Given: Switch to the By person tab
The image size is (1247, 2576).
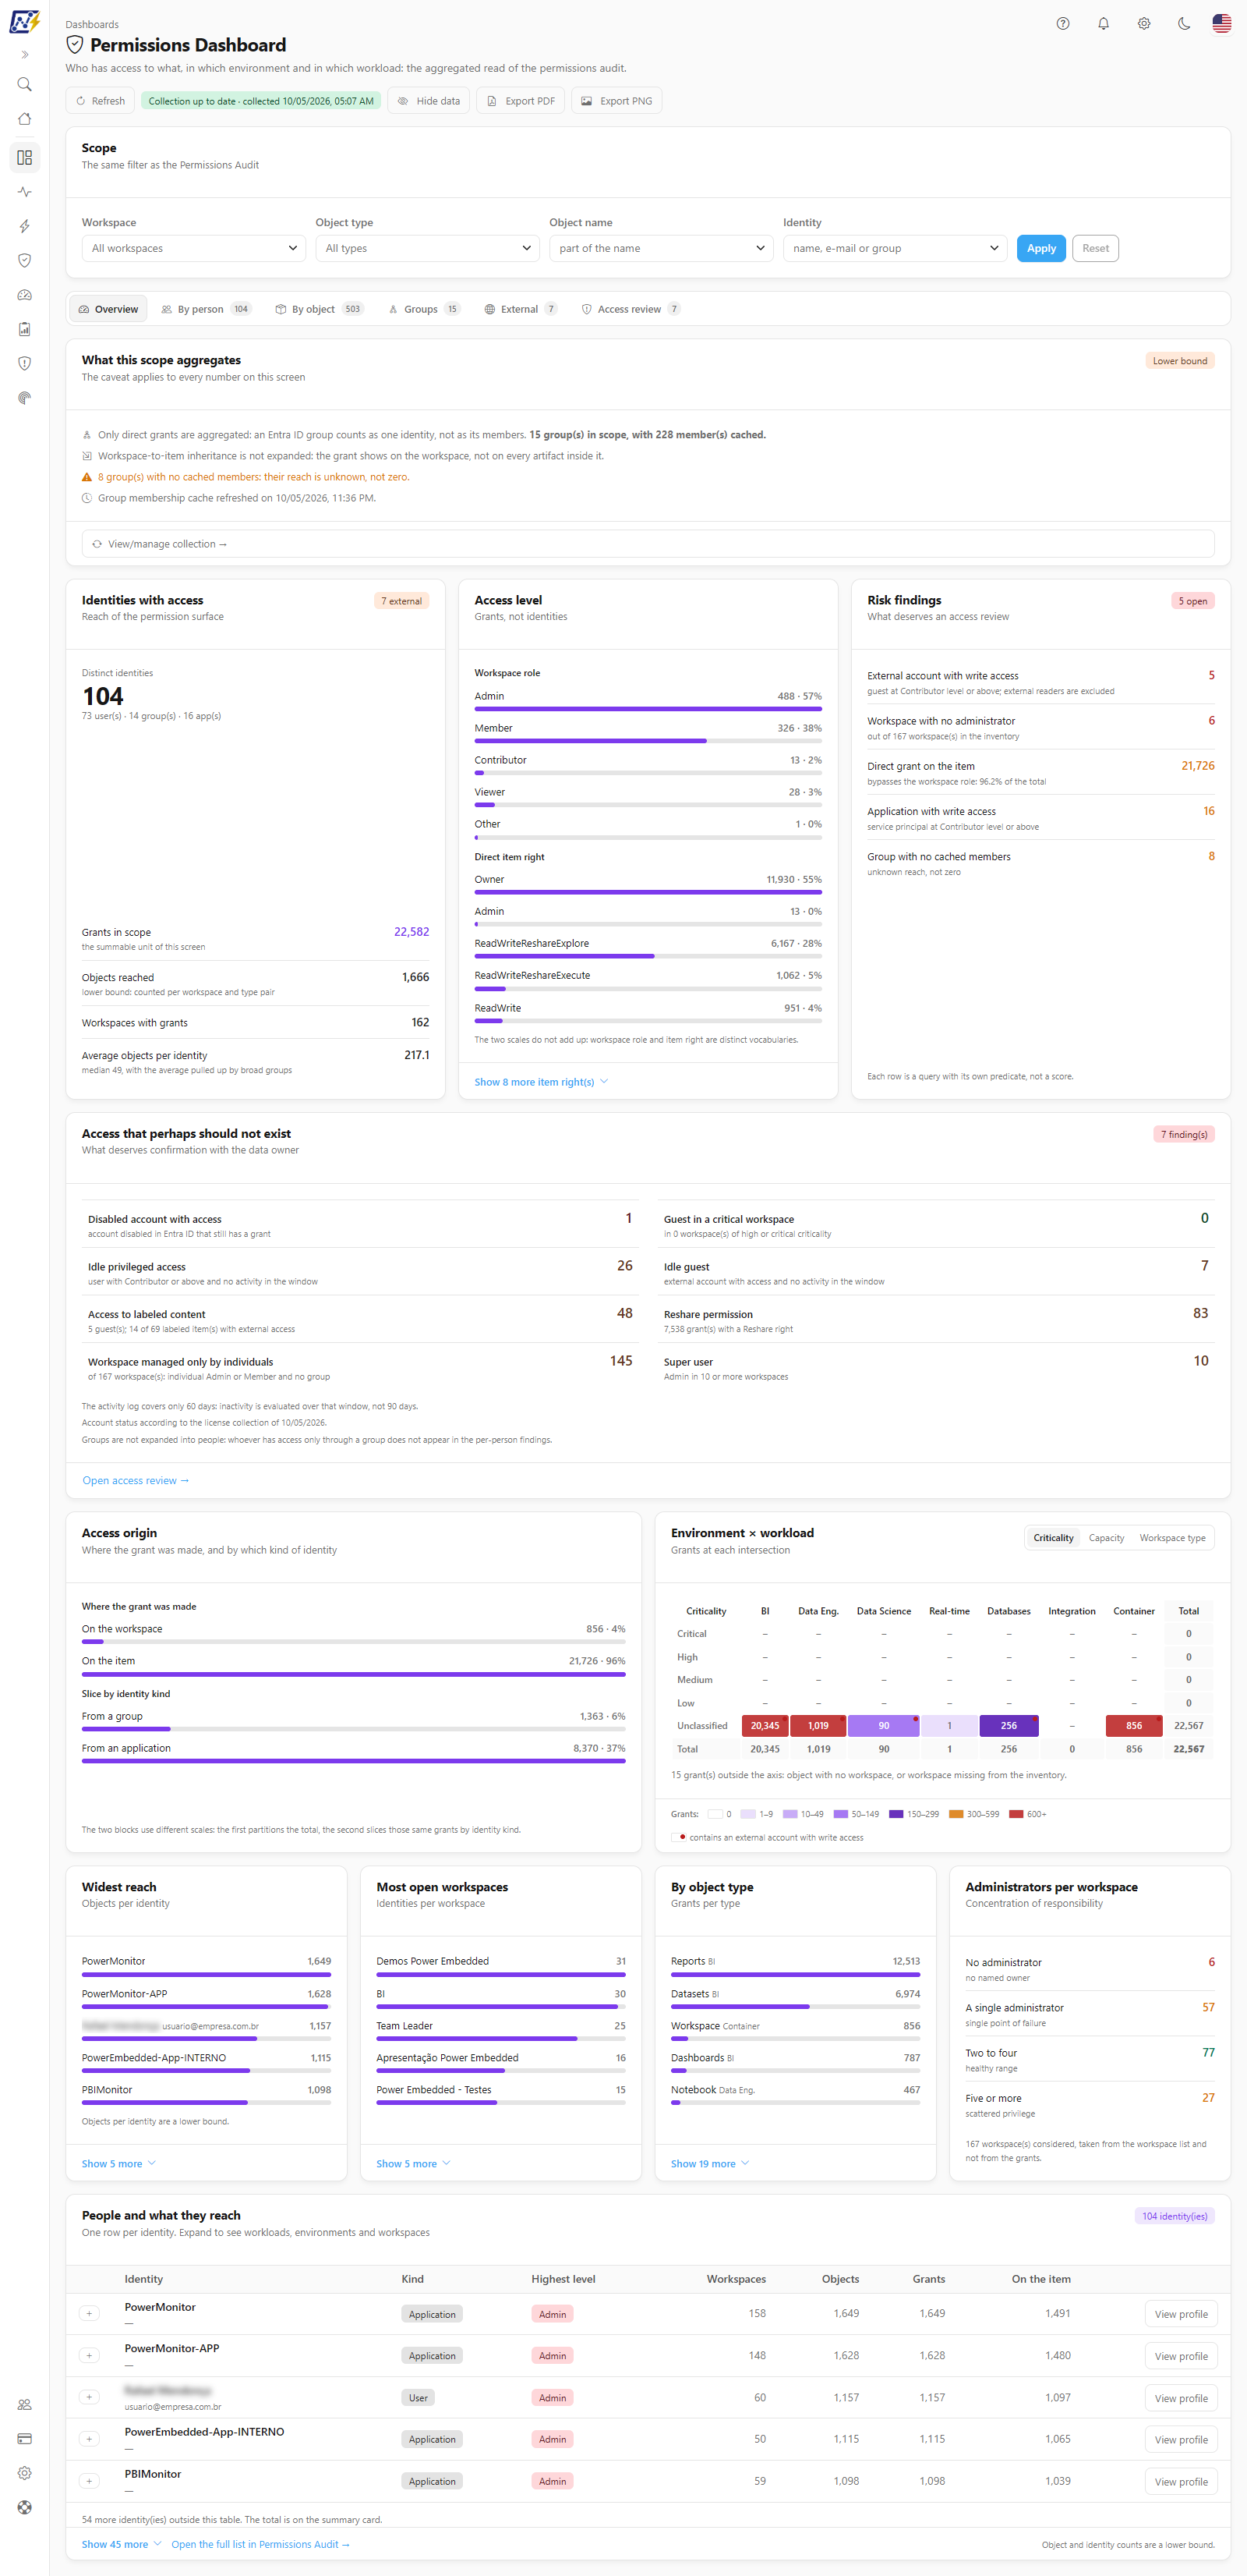Looking at the screenshot, I should 206,309.
